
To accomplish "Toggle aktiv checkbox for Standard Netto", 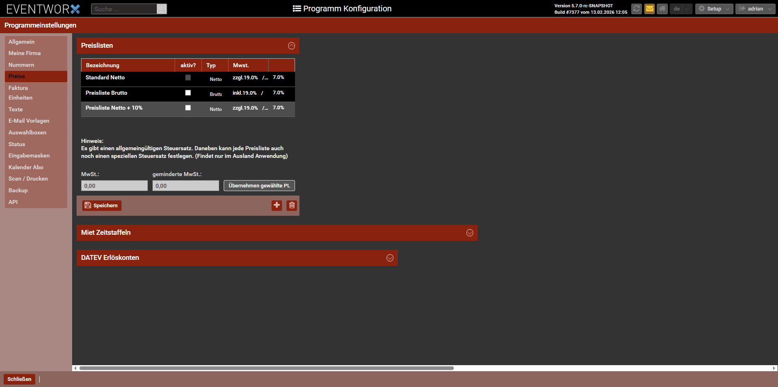I will click(188, 77).
